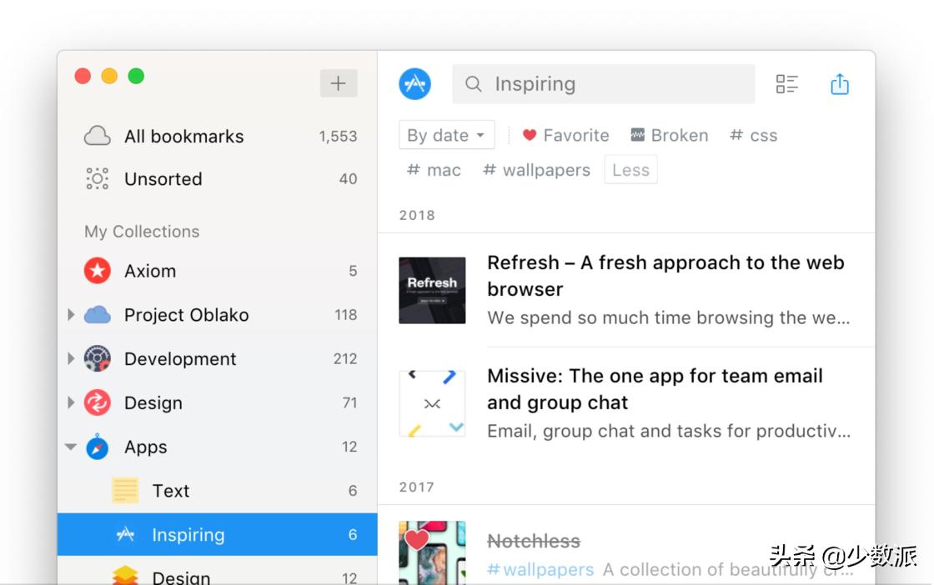Click the Apps compass icon
This screenshot has height=585, width=934.
(97, 447)
